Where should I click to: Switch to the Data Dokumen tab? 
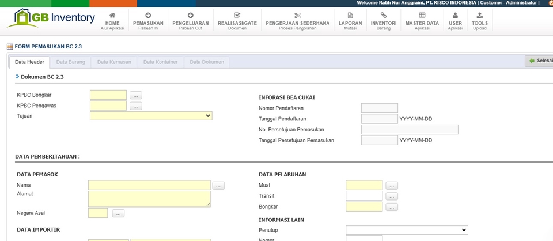point(207,62)
